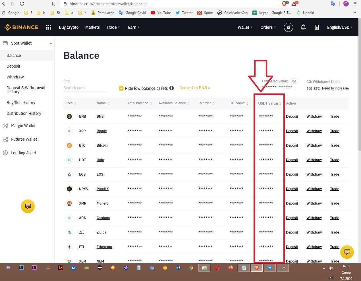Open the Holo coin name link
The height and width of the screenshot is (281, 361).
coord(100,160)
